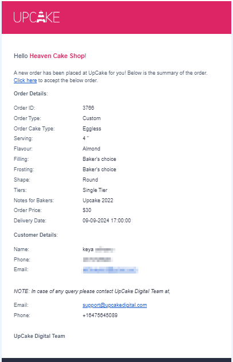Click the 'Order Details:' heading
The image size is (233, 362).
30,94
